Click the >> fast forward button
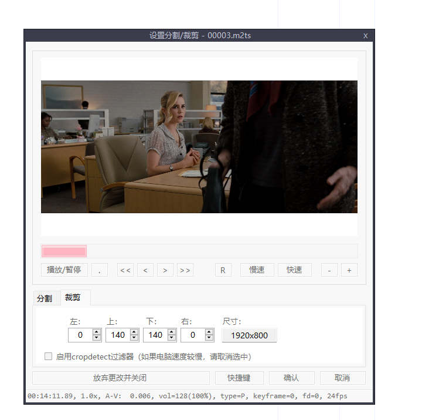Screen dimensions: 422x420 [185, 270]
